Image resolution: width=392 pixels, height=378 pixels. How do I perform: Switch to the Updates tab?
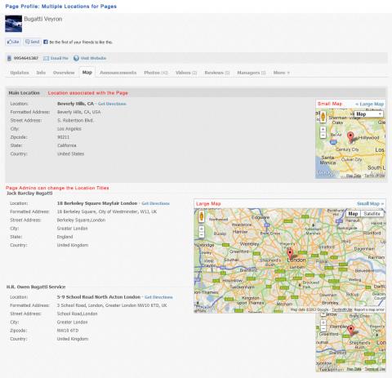[20, 73]
